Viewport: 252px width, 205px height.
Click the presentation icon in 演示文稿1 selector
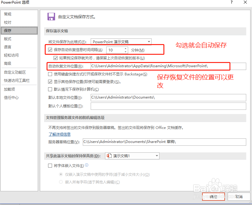pyautogui.click(x=109, y=156)
